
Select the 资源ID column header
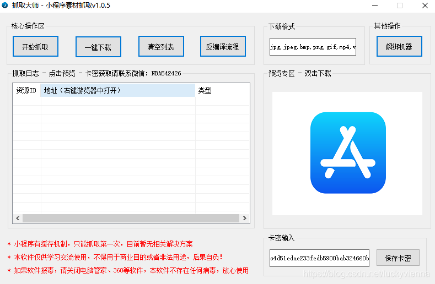(x=26, y=90)
